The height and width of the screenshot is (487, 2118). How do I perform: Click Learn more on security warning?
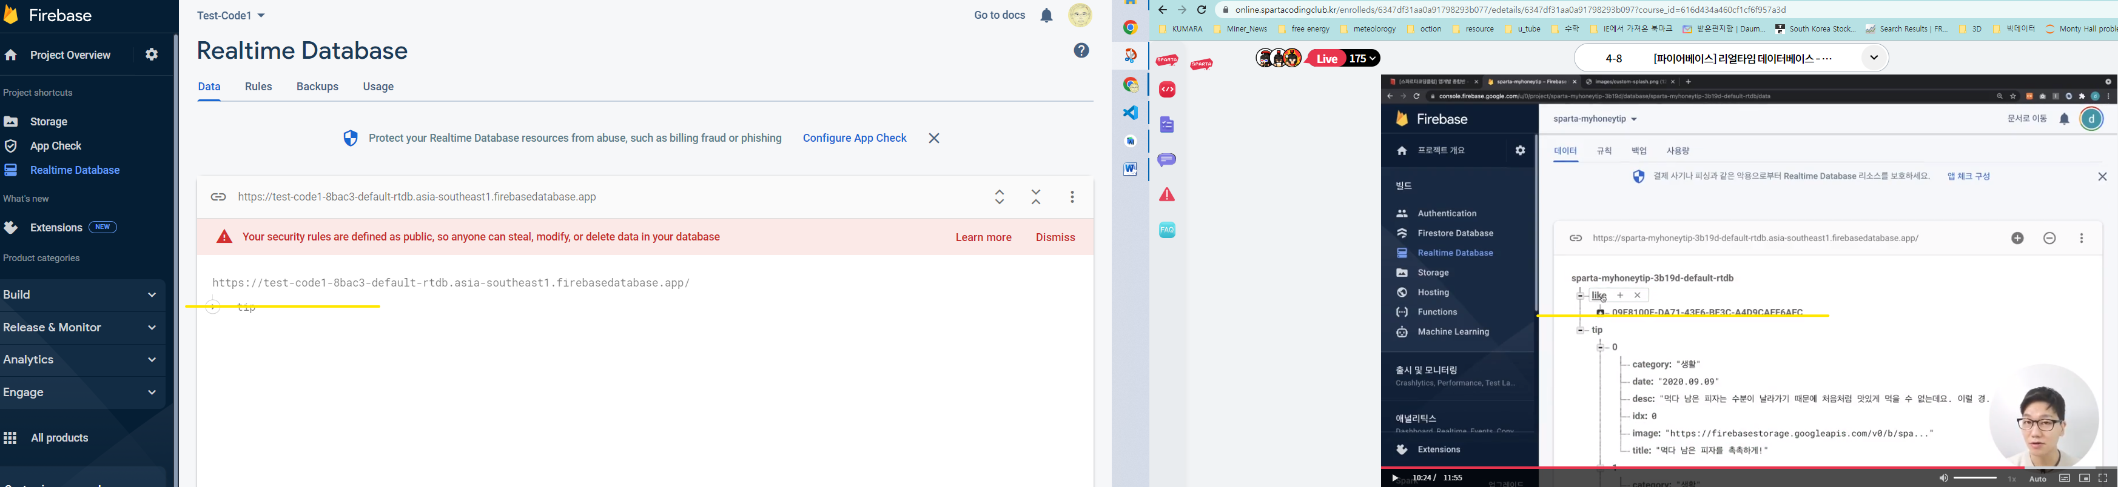[983, 237]
